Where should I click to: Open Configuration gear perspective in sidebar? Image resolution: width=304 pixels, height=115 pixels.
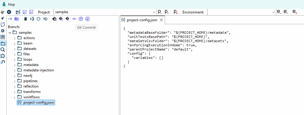[3, 31]
